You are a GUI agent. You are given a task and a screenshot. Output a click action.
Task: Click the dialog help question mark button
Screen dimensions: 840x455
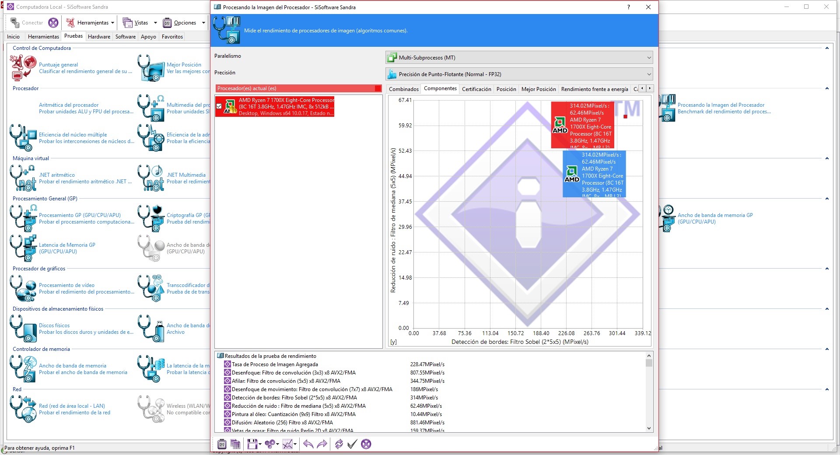[629, 7]
